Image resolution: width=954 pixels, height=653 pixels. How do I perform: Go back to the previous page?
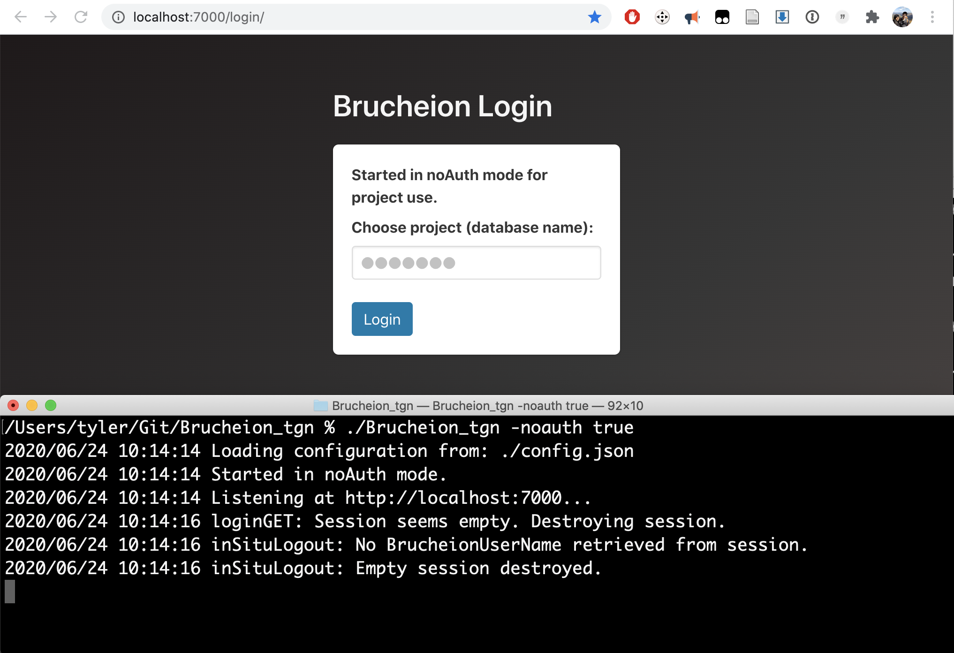pyautogui.click(x=21, y=17)
